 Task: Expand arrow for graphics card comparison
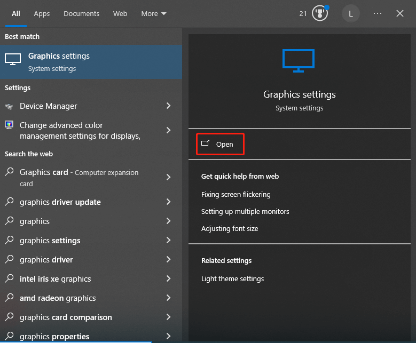tap(168, 317)
